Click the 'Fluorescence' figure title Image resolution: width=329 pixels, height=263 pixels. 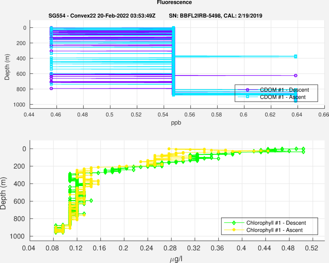pyautogui.click(x=175, y=2)
